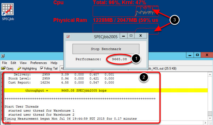Image resolution: width=213 pixels, height=125 pixels.
Task: Click the Start User Threads line
Action: coord(22,107)
